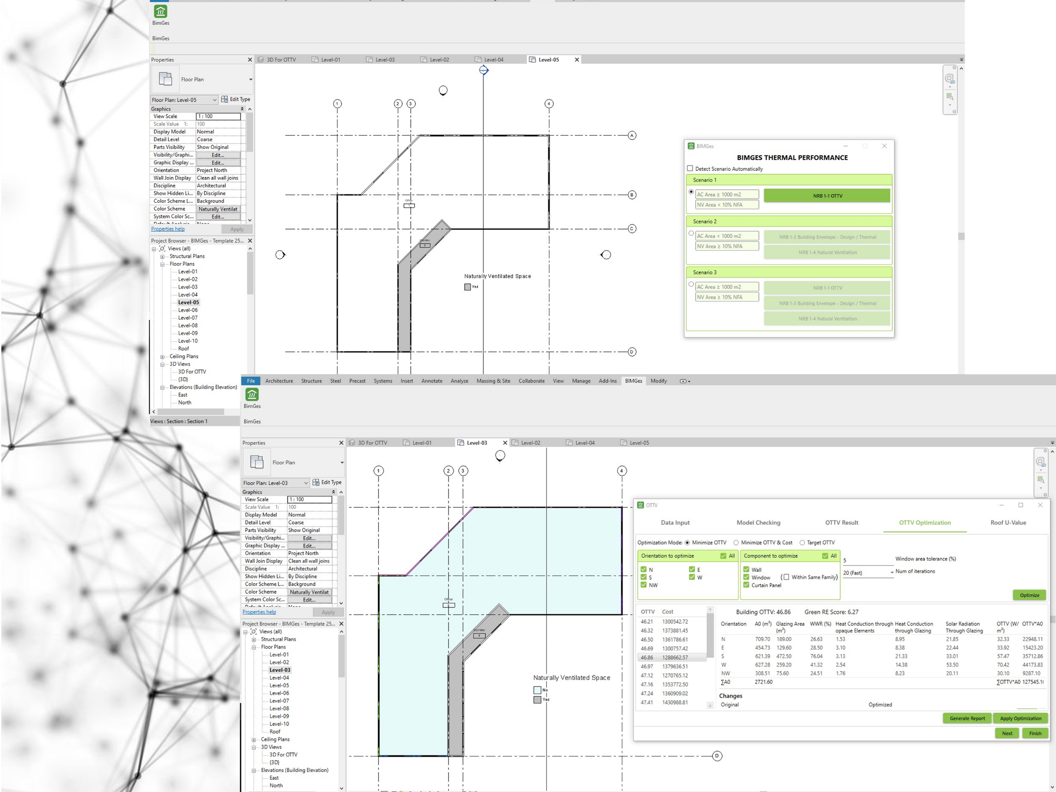Close the upper Properties panel
This screenshot has height=792, width=1056.
coord(250,60)
